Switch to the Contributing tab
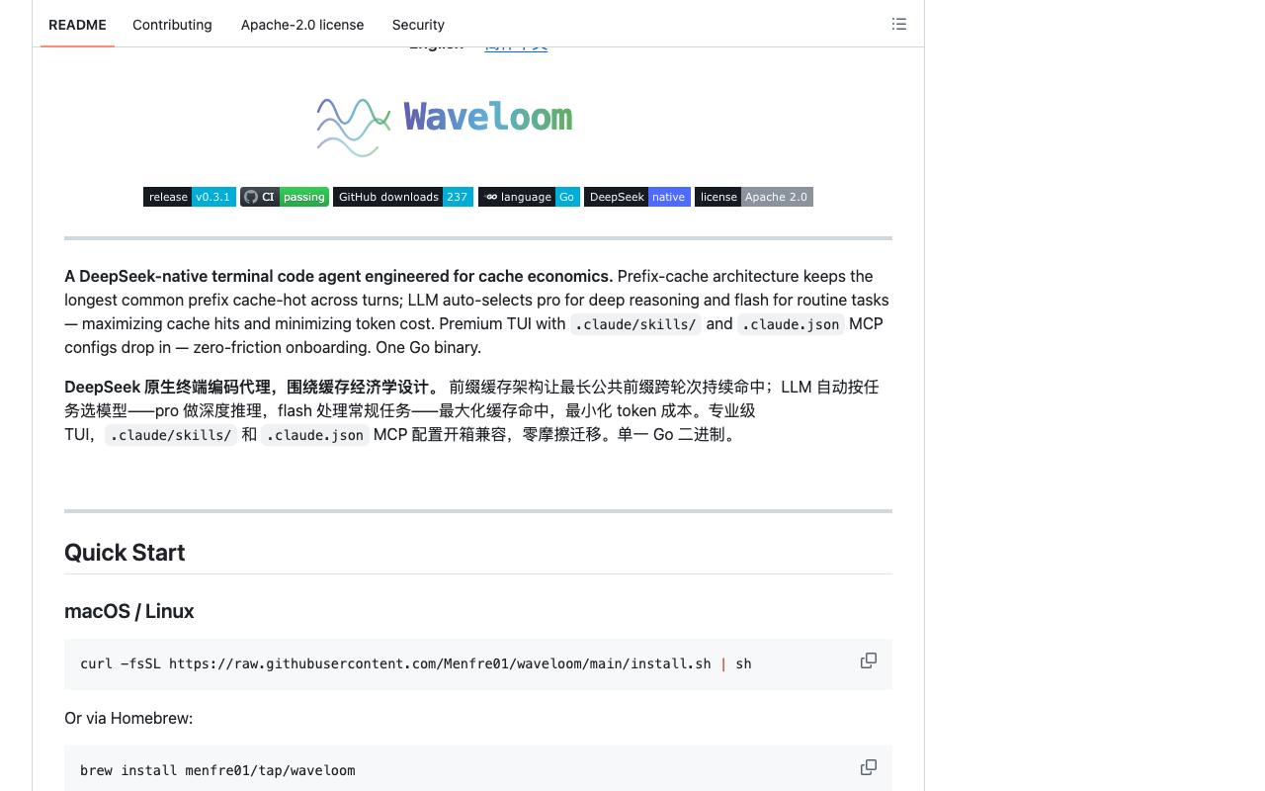Viewport: 1265px width, 791px height. (x=172, y=25)
